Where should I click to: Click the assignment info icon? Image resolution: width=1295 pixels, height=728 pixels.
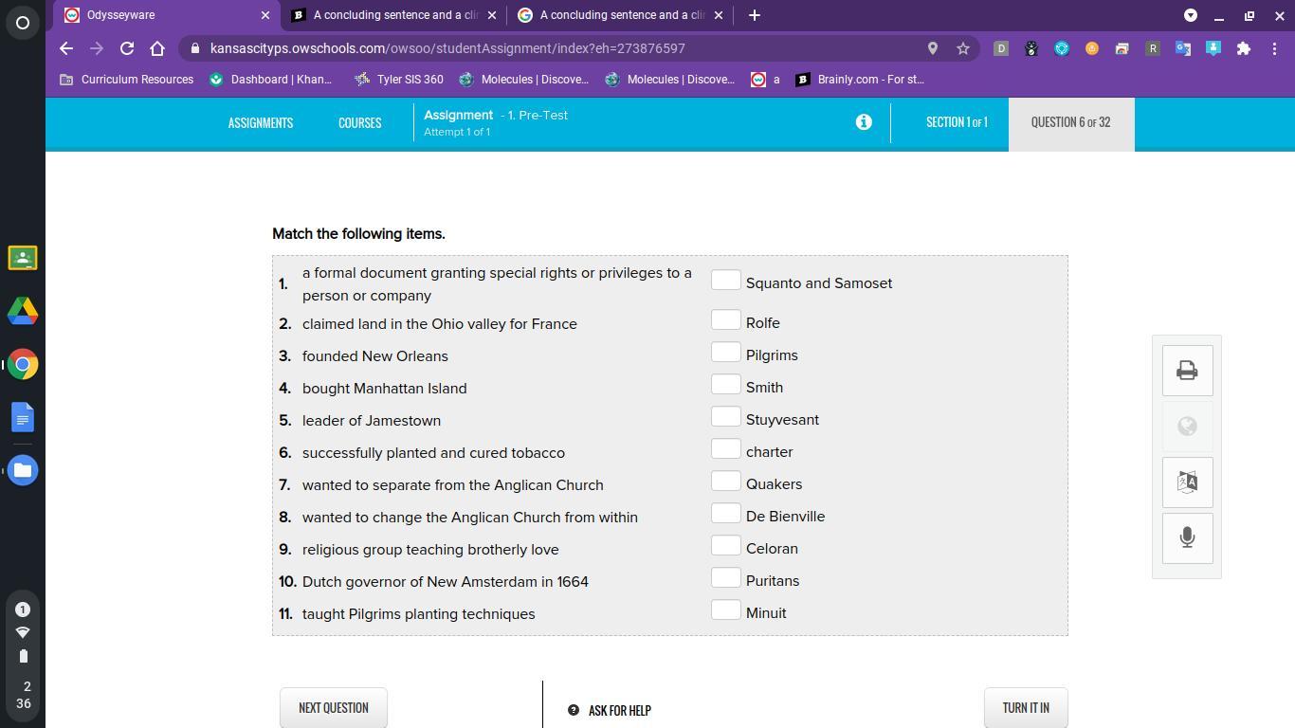pos(863,122)
